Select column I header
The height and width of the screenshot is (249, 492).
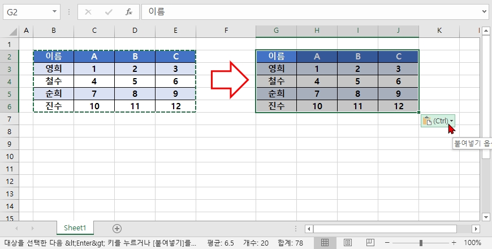tap(358, 31)
